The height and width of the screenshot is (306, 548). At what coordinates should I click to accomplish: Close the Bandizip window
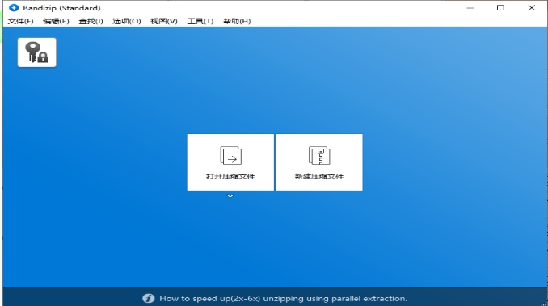(532, 8)
